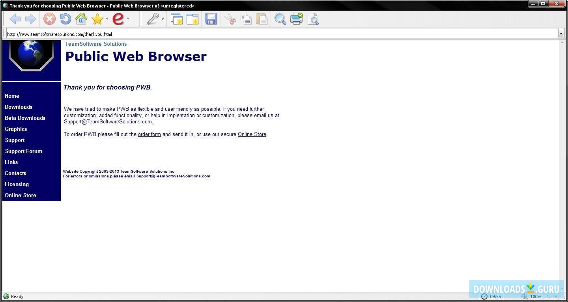Email Support@TeamSoftwareSolutions.com via the link

[107, 121]
